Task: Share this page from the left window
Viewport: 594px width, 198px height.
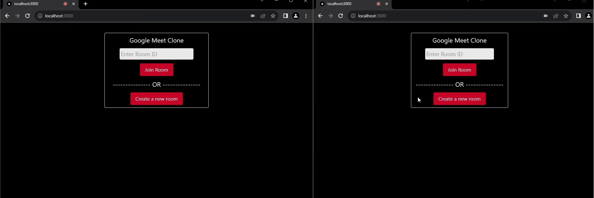Action: [x=263, y=16]
